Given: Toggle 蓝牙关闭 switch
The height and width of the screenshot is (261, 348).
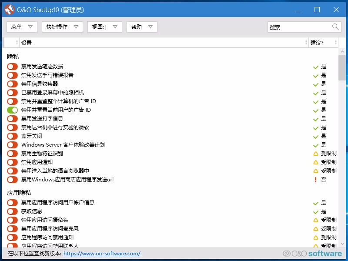Looking at the screenshot, I should click(x=12, y=136).
